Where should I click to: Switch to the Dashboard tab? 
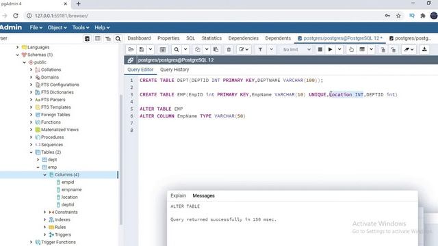139,38
